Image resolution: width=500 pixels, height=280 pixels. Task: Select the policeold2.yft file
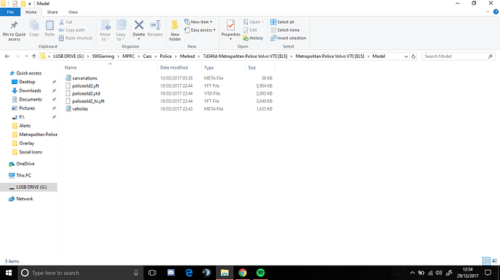(x=86, y=85)
